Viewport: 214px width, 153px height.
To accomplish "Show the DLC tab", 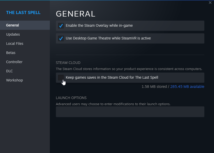I will tap(9, 71).
